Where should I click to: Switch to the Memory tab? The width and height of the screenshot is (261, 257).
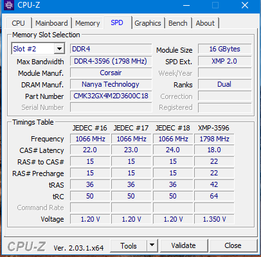click(87, 23)
